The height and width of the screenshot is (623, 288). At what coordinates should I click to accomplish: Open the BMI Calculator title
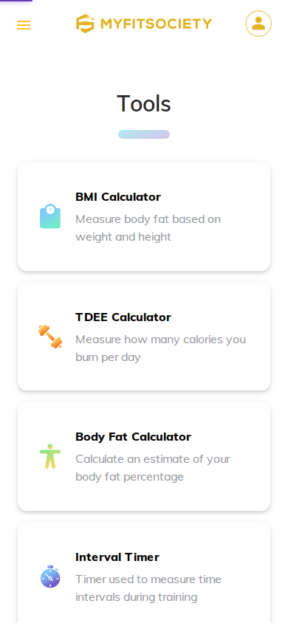[118, 196]
